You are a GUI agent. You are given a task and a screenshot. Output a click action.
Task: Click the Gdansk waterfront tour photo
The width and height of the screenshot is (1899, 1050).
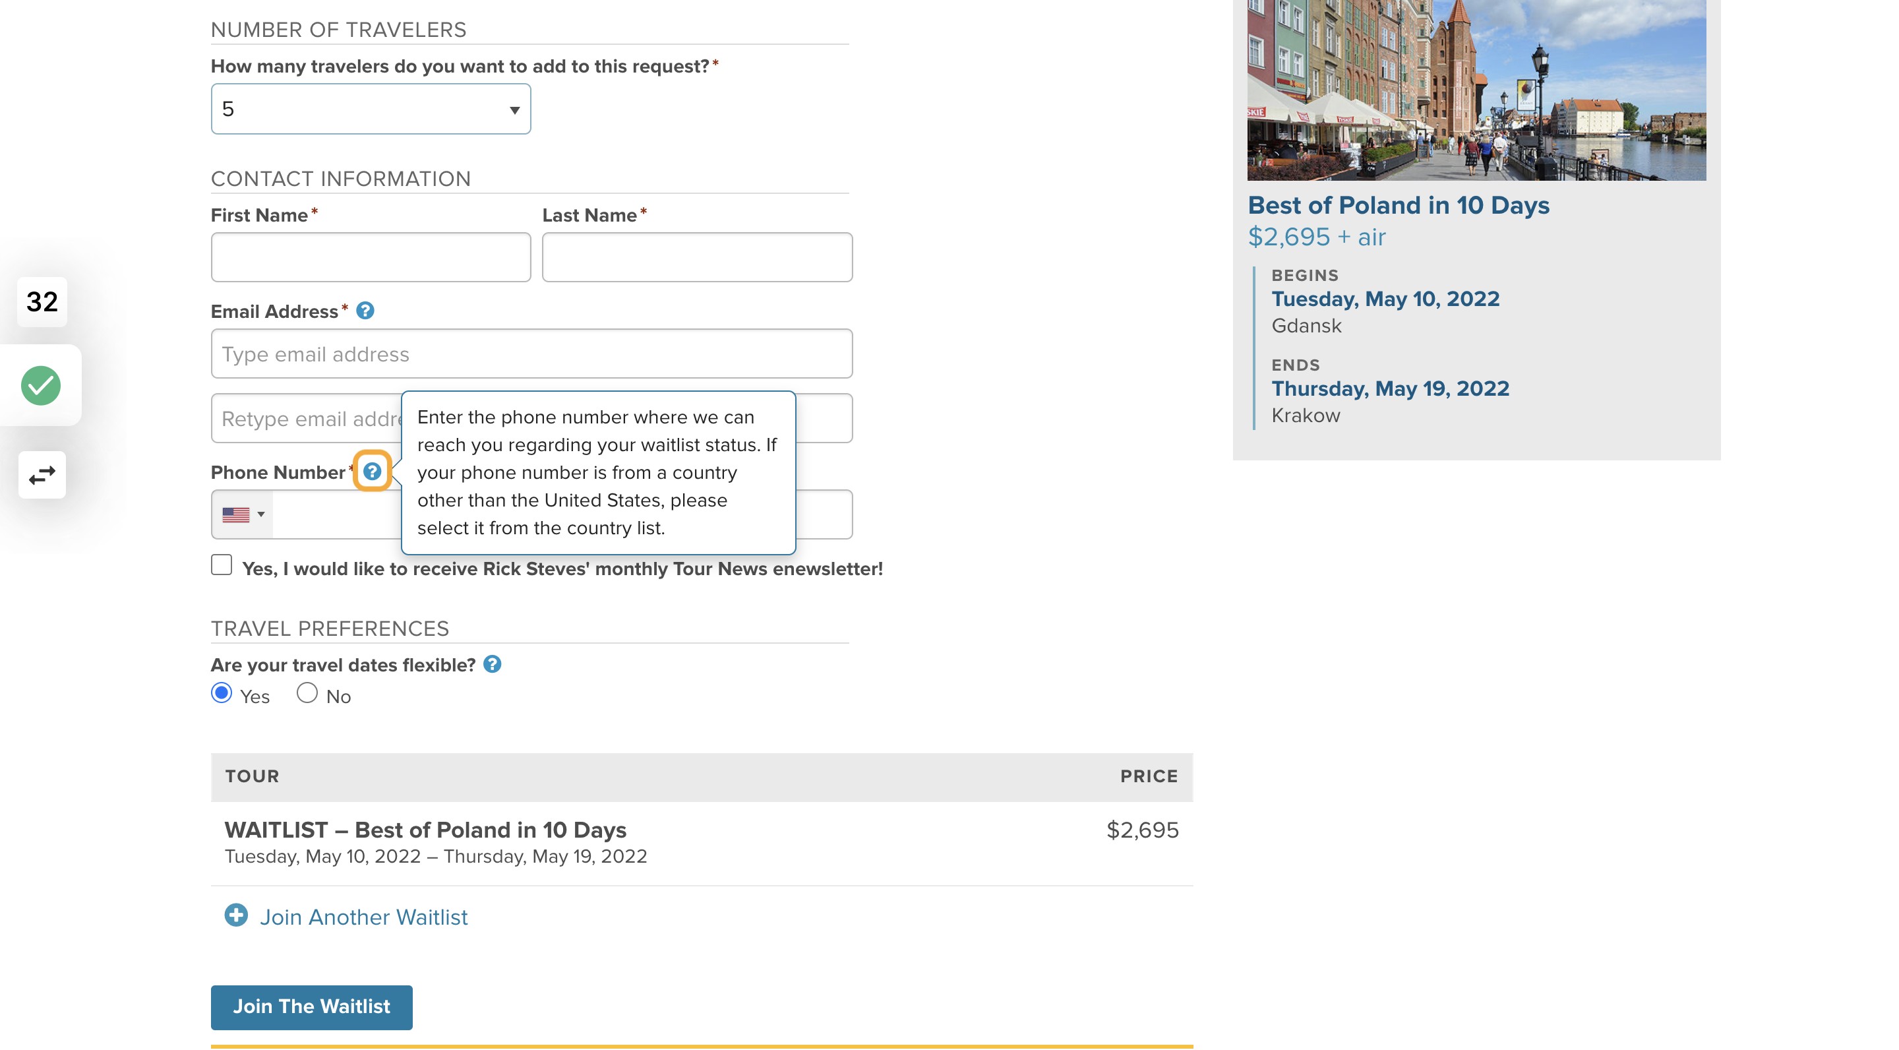1476,90
